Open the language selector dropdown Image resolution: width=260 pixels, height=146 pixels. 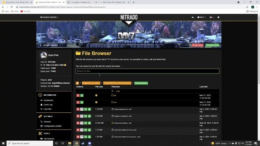pyautogui.click(x=212, y=17)
